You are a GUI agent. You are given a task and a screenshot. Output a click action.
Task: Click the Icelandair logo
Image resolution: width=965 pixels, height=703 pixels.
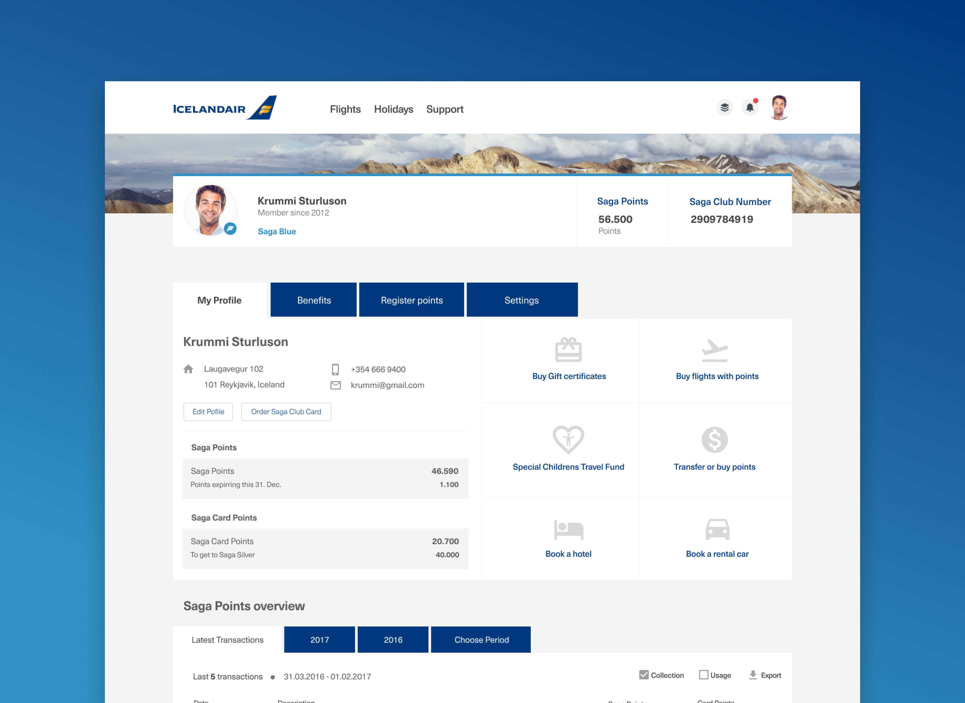pyautogui.click(x=225, y=108)
